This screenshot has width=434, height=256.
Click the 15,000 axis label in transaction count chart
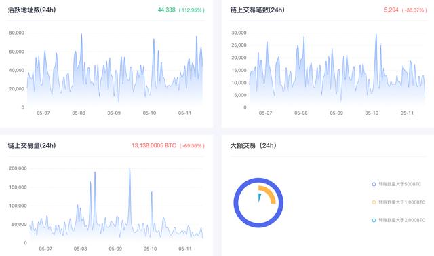click(239, 70)
